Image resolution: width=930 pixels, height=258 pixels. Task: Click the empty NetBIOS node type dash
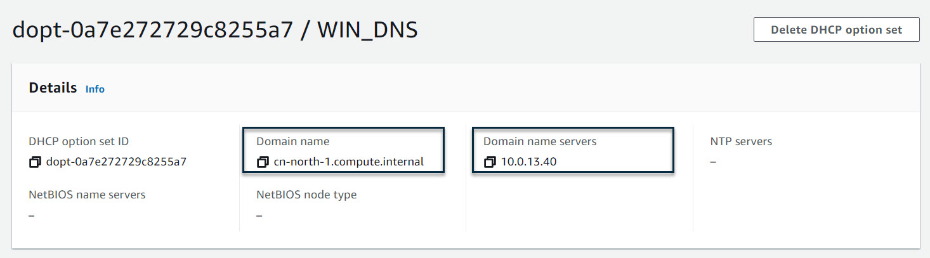click(x=259, y=216)
